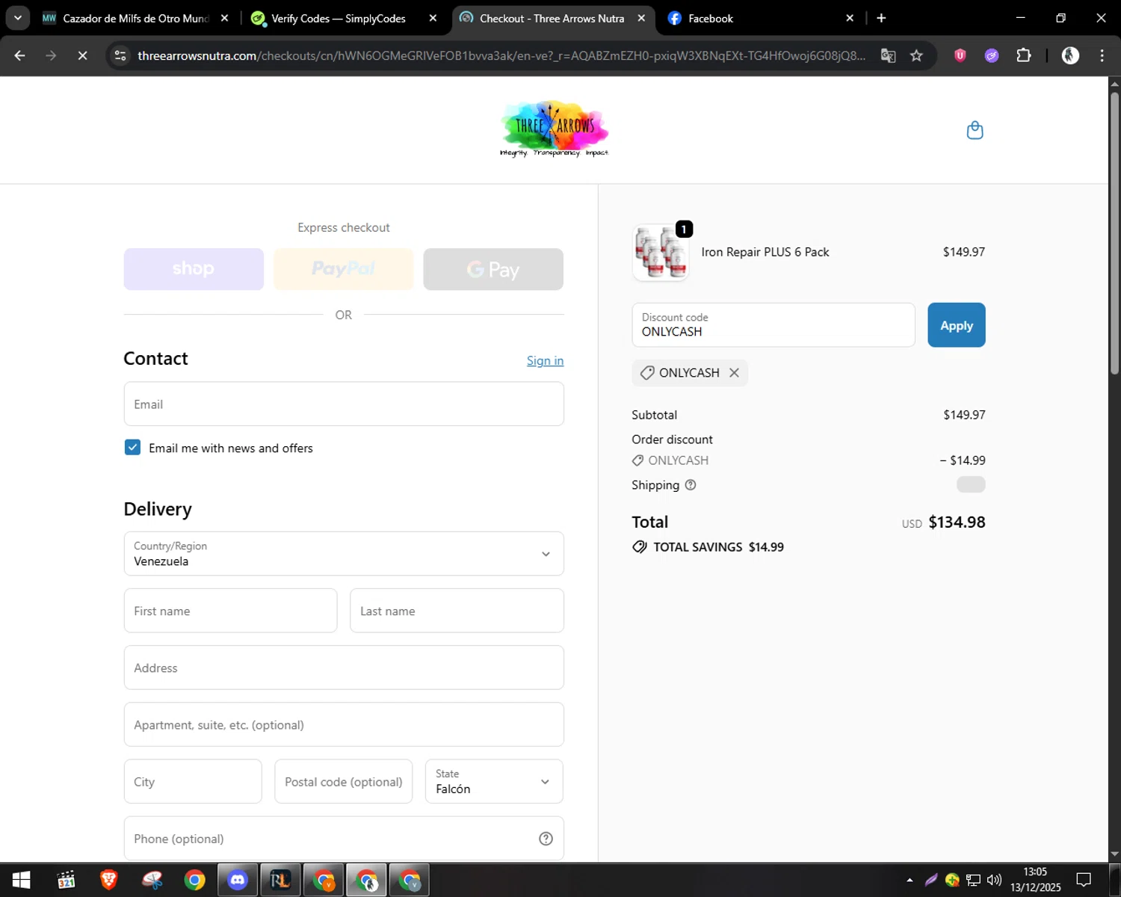Open the browser profile avatar
Screen dimensions: 1121x897
point(1070,55)
